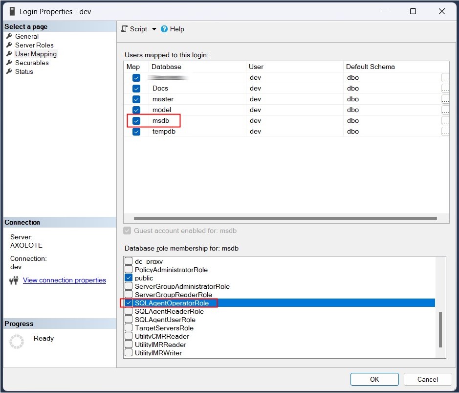Check the UtilityCMRReader checkbox
459x393 pixels.
(x=129, y=336)
